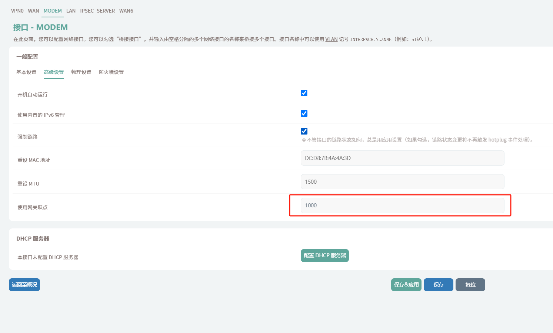Go to the WAN6 interface tab
The height and width of the screenshot is (333, 553).
pyautogui.click(x=126, y=11)
